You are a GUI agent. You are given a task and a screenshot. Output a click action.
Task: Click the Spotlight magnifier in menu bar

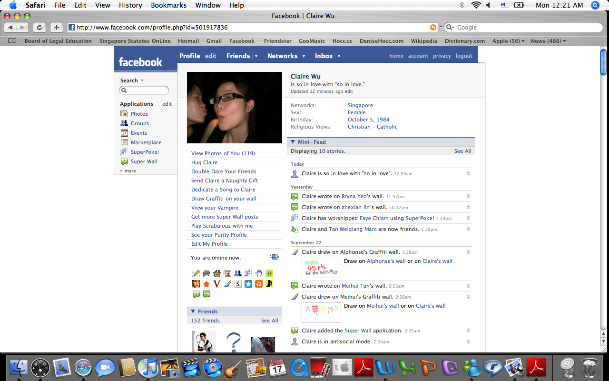595,5
